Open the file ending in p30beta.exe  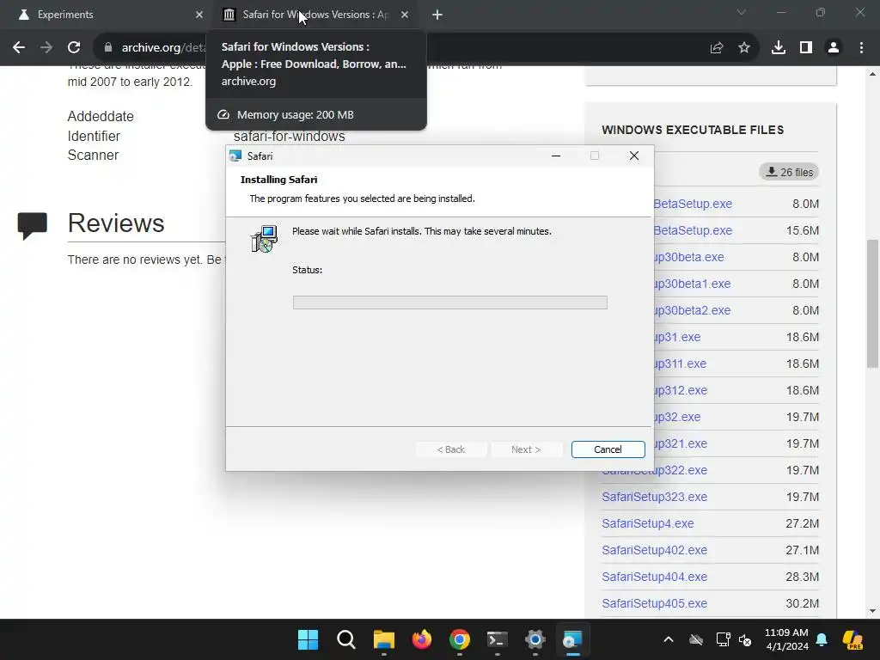click(x=688, y=257)
